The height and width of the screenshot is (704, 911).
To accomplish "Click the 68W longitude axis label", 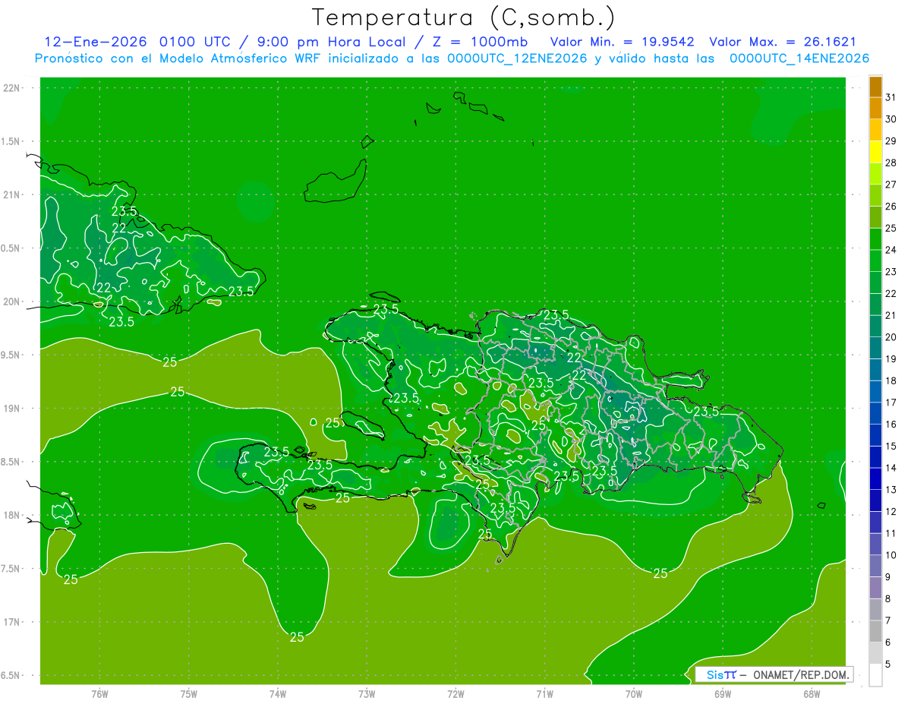I will point(811,693).
